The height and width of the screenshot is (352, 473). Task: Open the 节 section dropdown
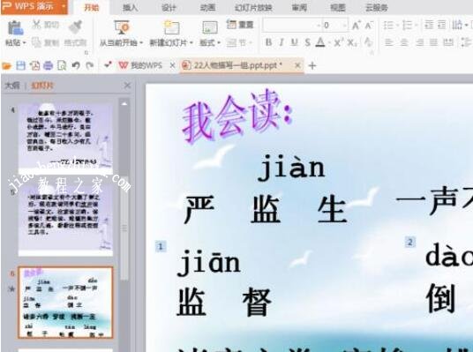pos(239,43)
